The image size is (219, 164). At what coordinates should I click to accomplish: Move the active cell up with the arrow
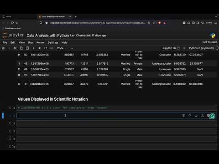pyautogui.click(x=190, y=116)
